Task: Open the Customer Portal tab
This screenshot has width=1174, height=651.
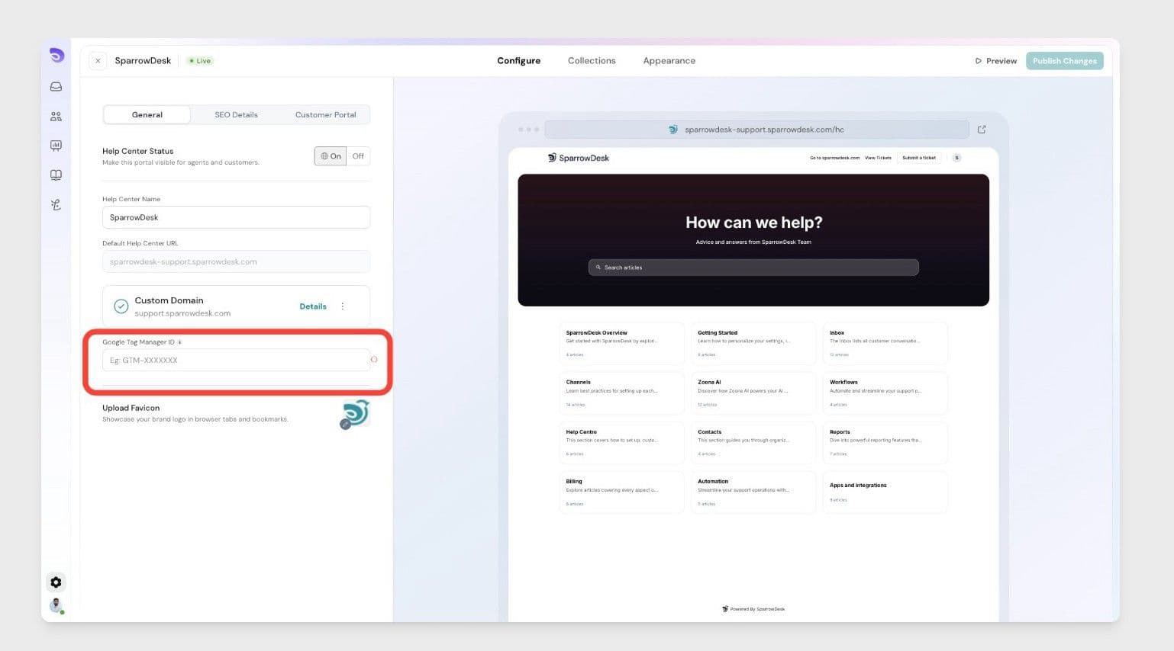Action: pos(325,115)
